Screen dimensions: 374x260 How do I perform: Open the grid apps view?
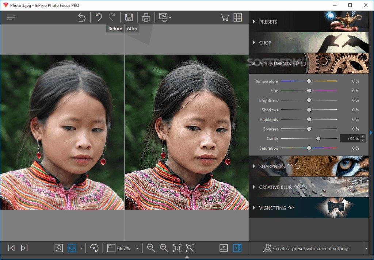pos(238,18)
